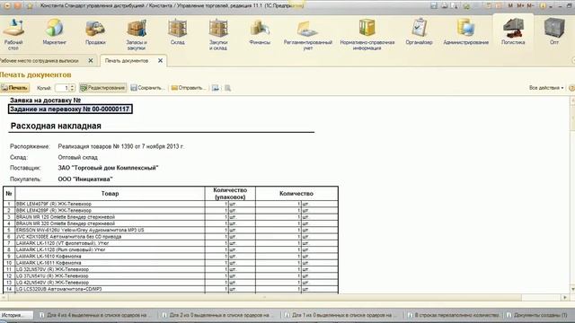The image size is (575, 323).
Task: Click the horizontal scrollbar right arrow
Action: tap(565, 297)
